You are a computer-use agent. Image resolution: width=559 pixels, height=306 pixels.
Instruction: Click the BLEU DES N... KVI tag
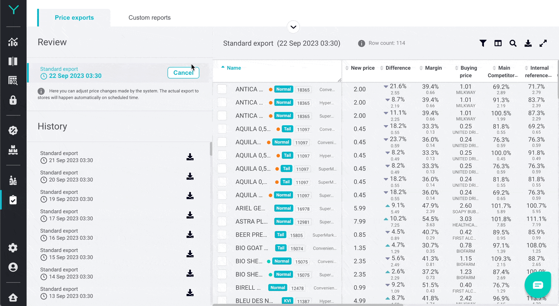[287, 301]
